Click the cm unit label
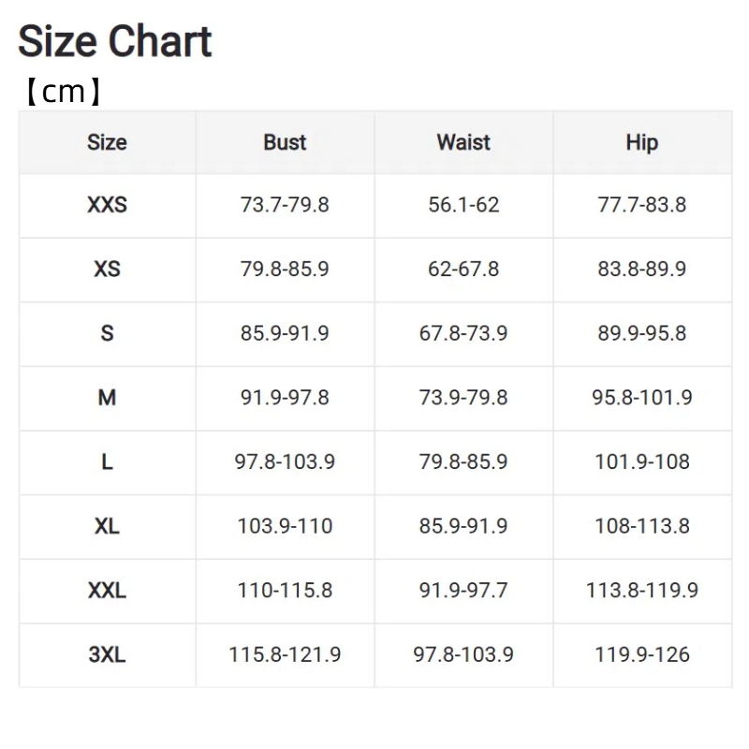749x749 pixels. 63,92
